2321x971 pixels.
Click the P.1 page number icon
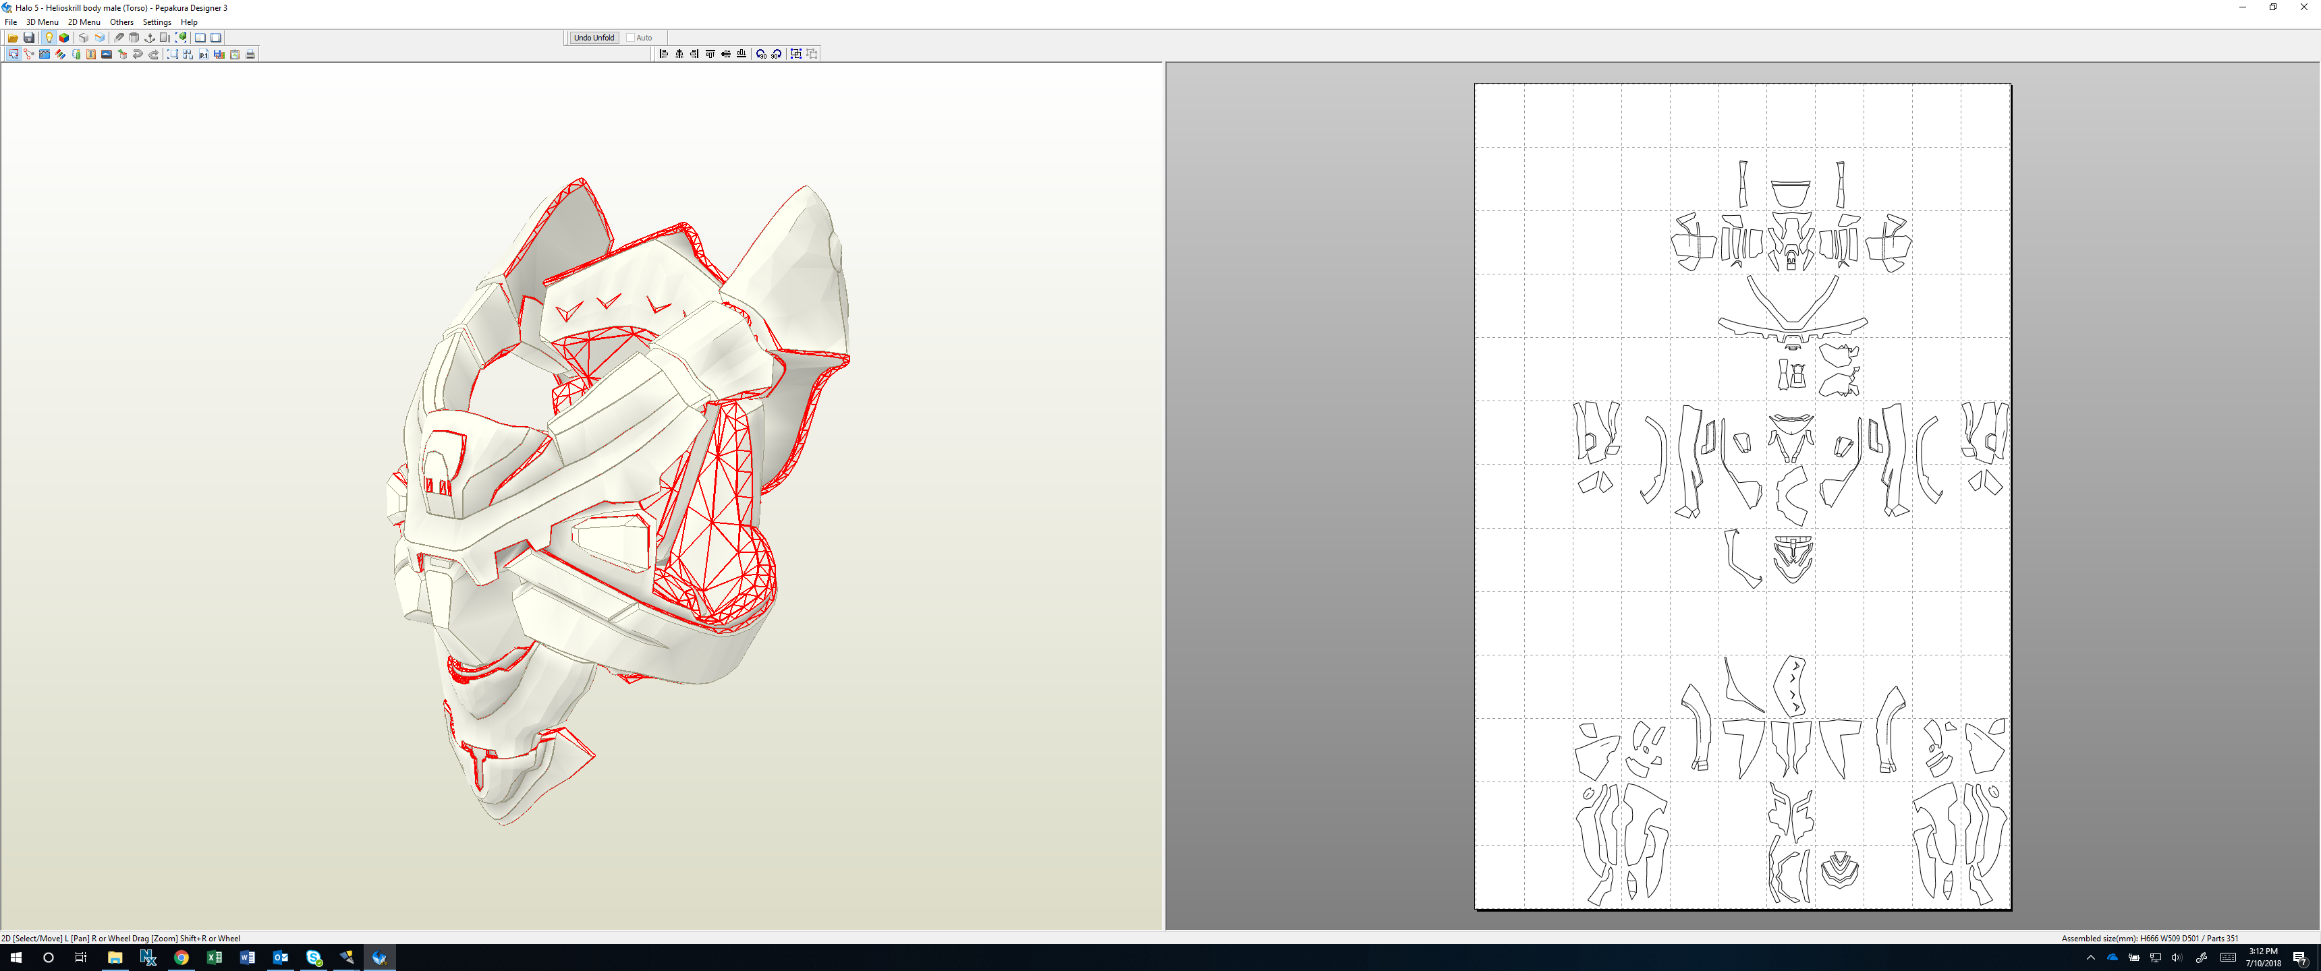204,54
